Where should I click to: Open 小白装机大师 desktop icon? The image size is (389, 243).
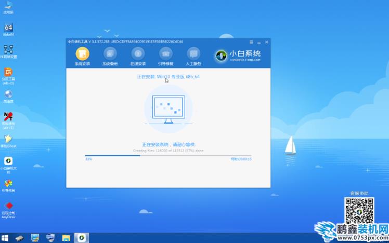coord(8,165)
